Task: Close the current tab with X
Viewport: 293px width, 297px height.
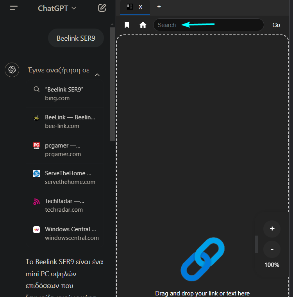Action: click(x=140, y=7)
